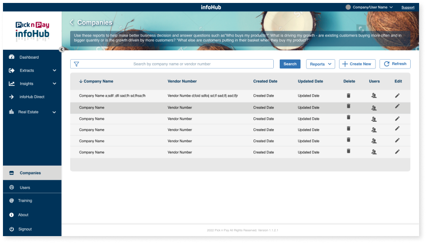The width and height of the screenshot is (426, 243).
Task: Click the company or vendor search field
Action: coord(172,64)
